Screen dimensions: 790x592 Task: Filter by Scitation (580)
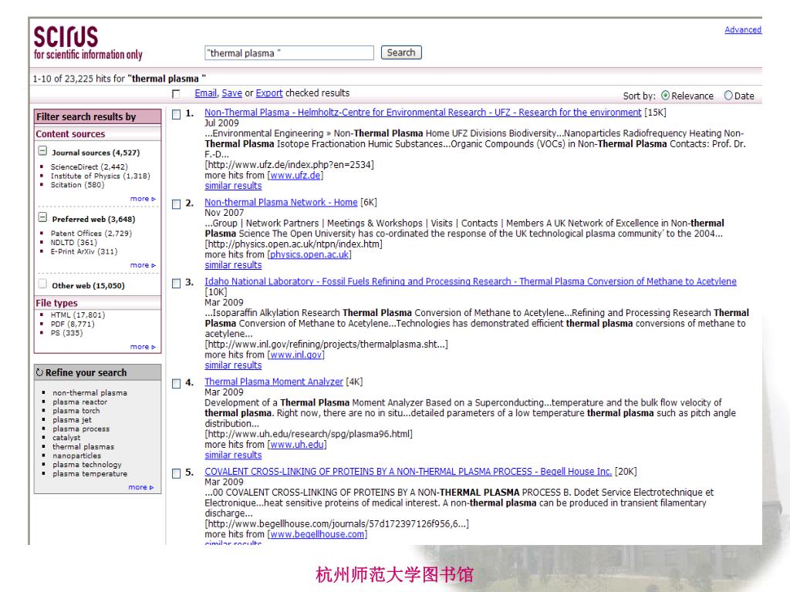(78, 185)
